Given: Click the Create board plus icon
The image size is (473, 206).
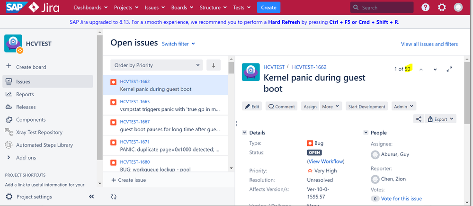Looking at the screenshot, I should point(9,66).
